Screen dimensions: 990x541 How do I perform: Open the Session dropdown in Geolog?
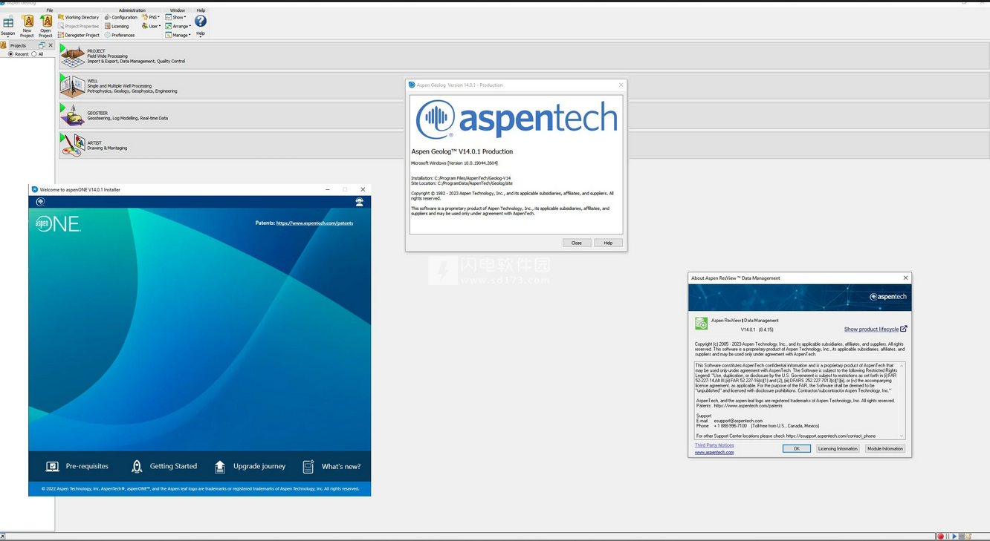(7, 27)
